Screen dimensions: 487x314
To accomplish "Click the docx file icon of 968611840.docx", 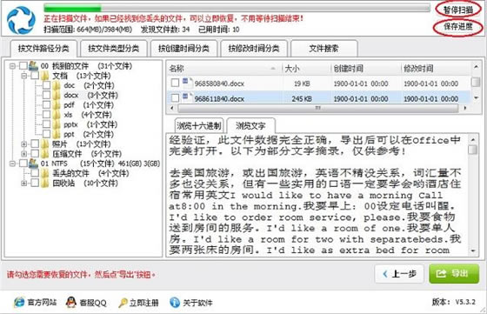I will pos(188,97).
